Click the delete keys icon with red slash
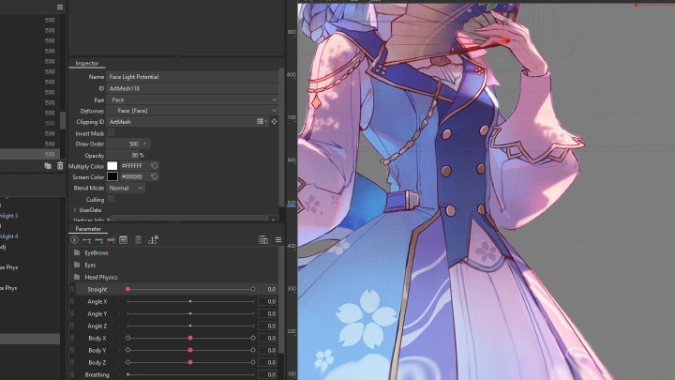This screenshot has width=675, height=380. point(111,240)
